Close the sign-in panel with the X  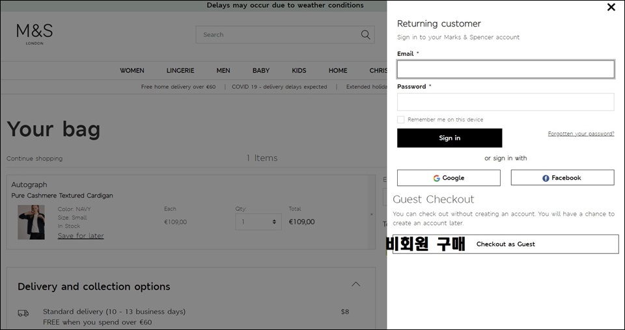[x=611, y=7]
